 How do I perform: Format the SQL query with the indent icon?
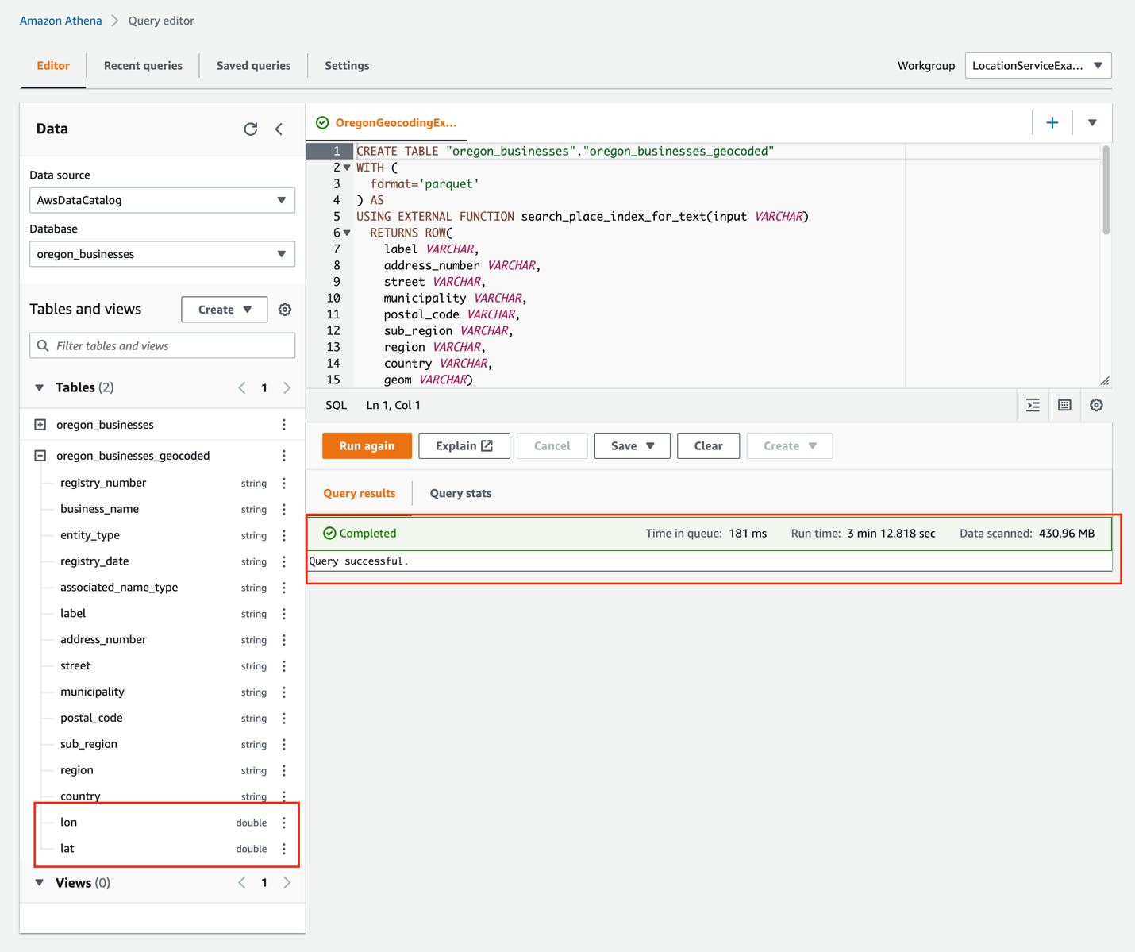tap(1033, 405)
